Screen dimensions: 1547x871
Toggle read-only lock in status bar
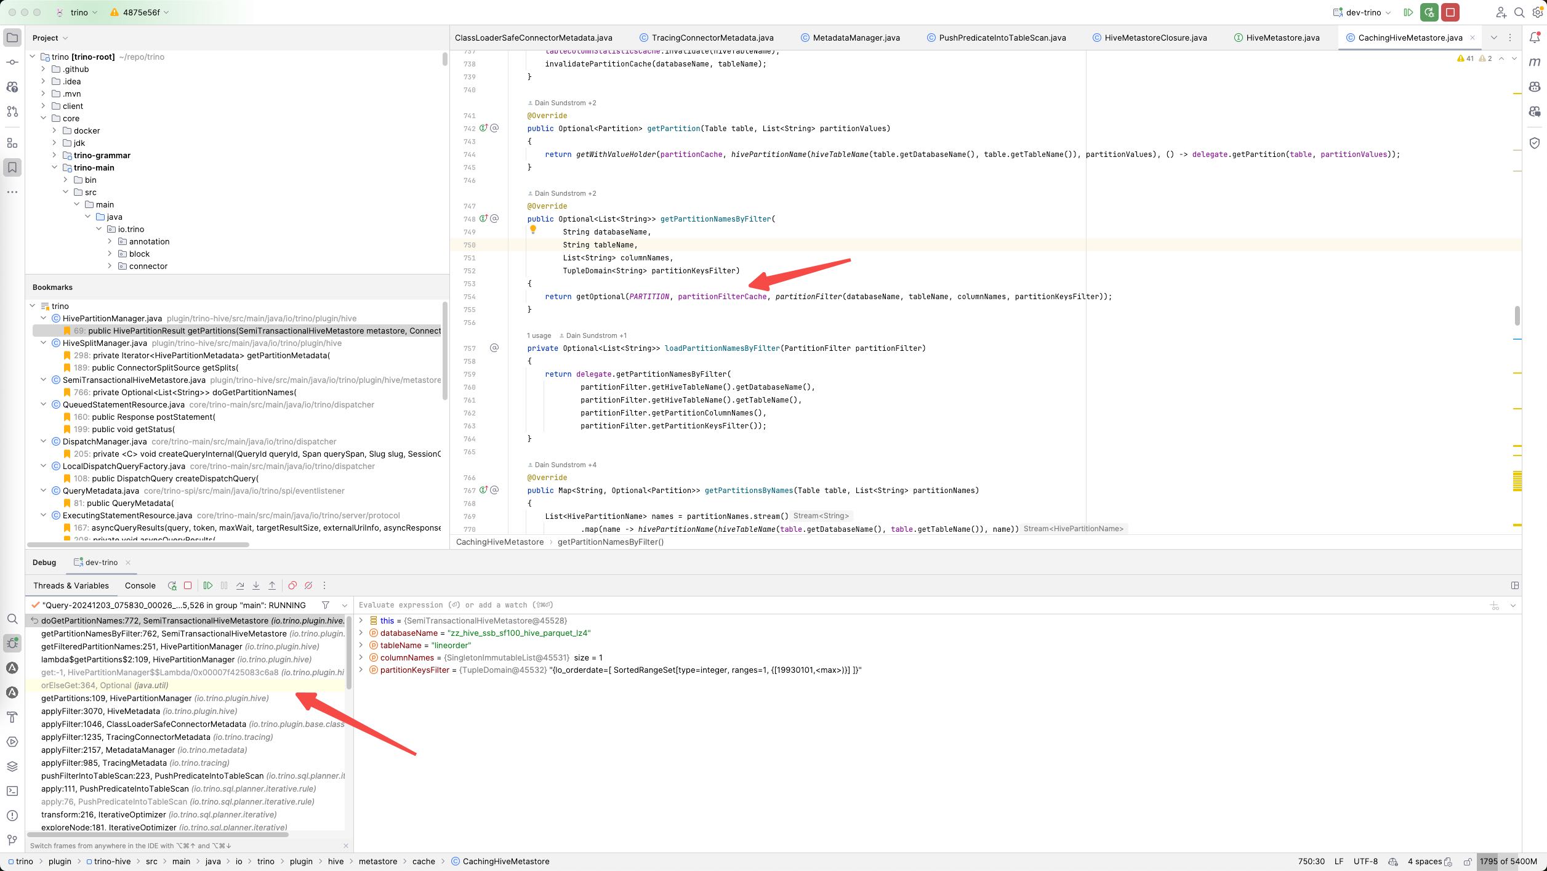pos(1468,861)
